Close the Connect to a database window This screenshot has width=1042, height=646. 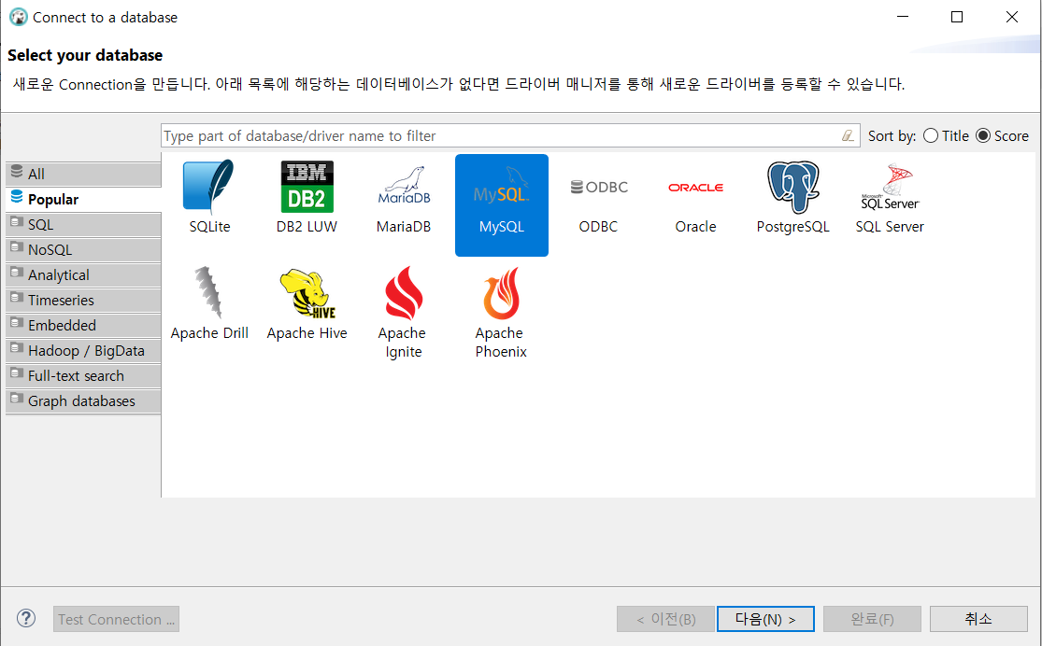(x=1011, y=17)
